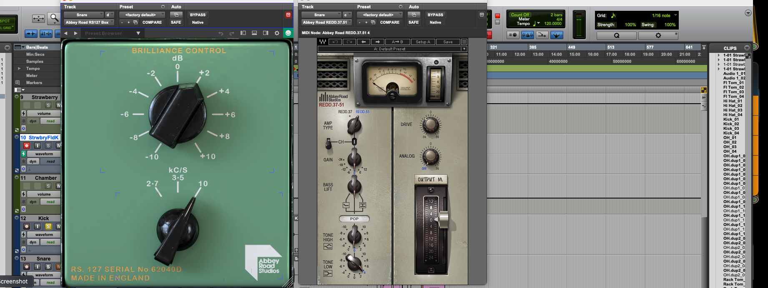
Task: Toggle SAFE on REDD.37.51 plugin
Action: point(414,22)
